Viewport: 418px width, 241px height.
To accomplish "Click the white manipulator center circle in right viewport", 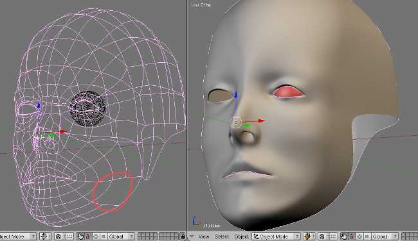I will [236, 122].
